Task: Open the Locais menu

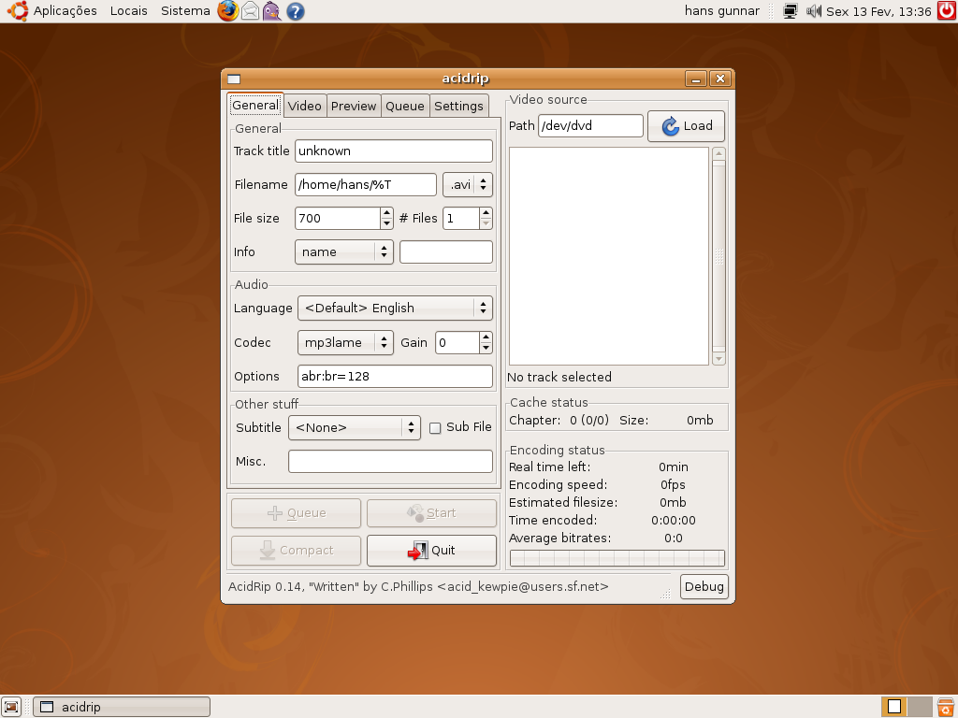Action: (129, 11)
